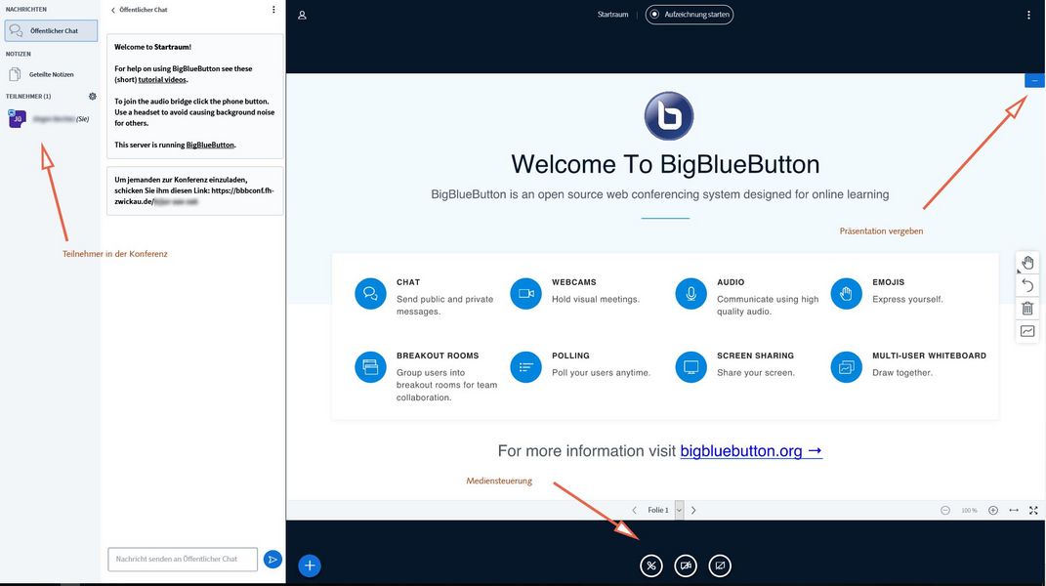This screenshot has width=1046, height=586.
Task: Undo last whiteboard annotation
Action: pyautogui.click(x=1027, y=285)
